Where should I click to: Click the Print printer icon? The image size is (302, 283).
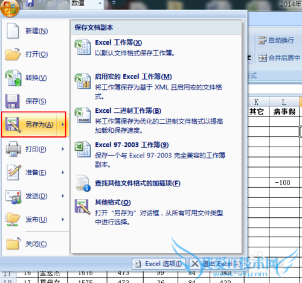tap(13, 149)
